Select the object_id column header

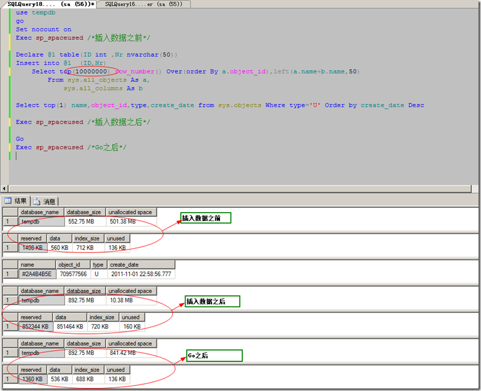tap(73, 264)
